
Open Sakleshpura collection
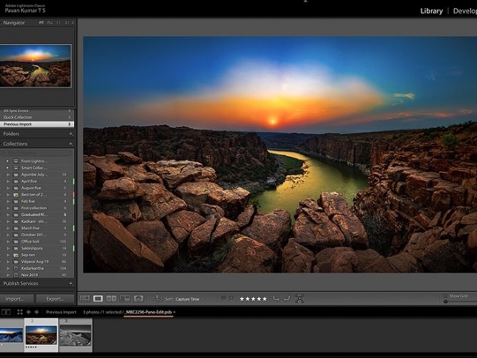coord(37,248)
